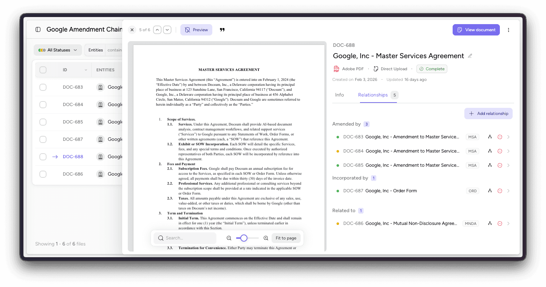
Task: Check the DOC-684 row checkbox
Action: [x=43, y=105]
